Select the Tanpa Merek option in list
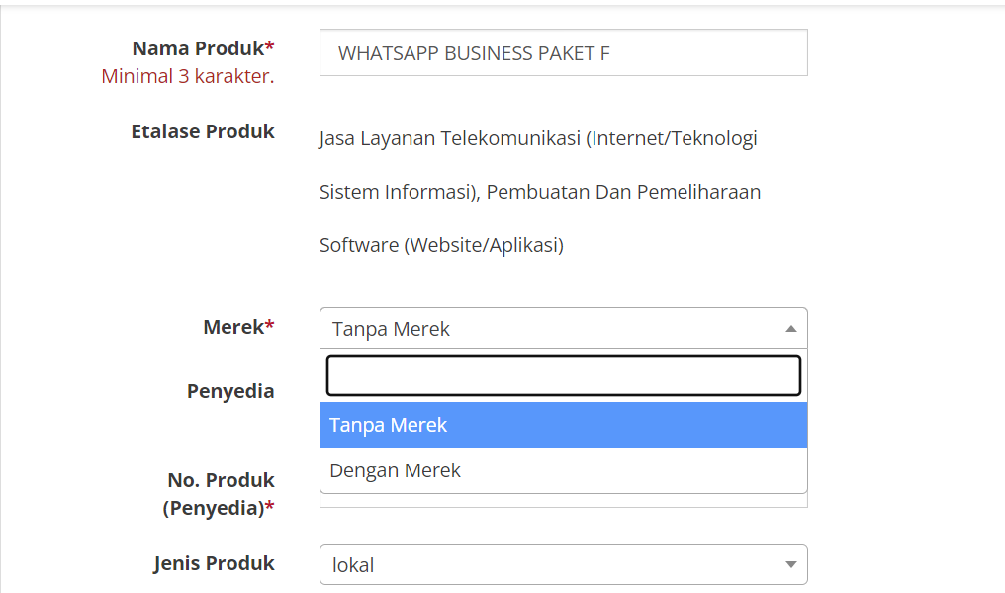The width and height of the screenshot is (1005, 593). pyautogui.click(x=564, y=425)
